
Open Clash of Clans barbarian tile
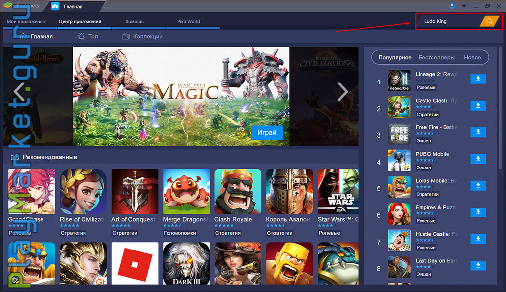pyautogui.click(x=290, y=263)
